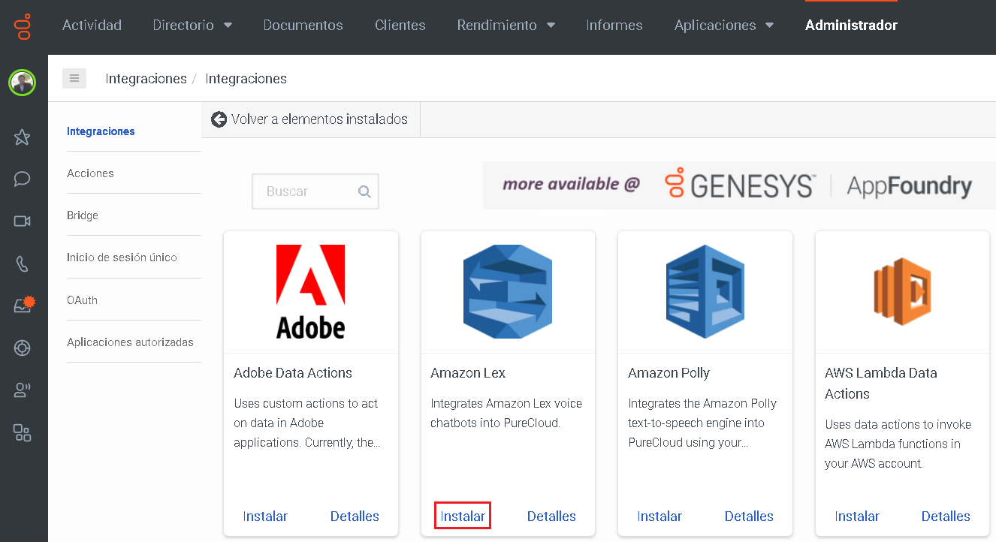
Task: Click the back arrow icon for installed elements
Action: 219,119
